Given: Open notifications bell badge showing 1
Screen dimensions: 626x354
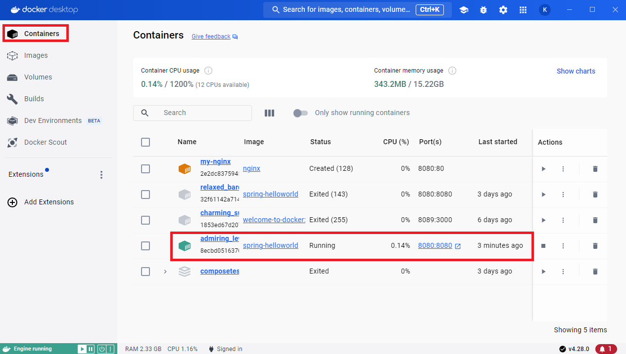Looking at the screenshot, I should [x=606, y=349].
